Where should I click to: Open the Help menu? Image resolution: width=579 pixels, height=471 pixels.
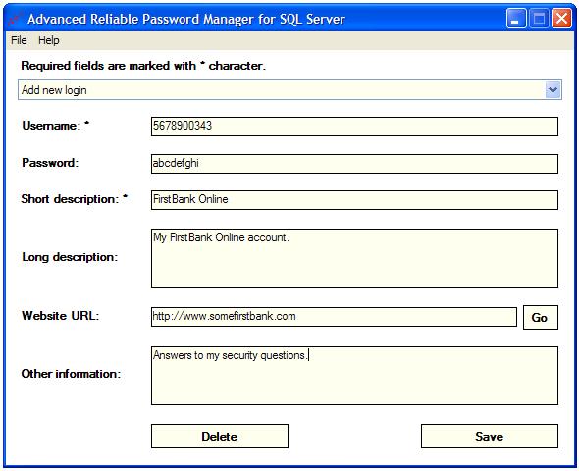[x=49, y=40]
